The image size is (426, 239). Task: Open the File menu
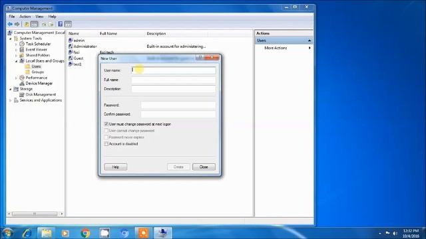(x=12, y=17)
